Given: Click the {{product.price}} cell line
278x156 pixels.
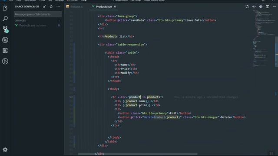Looking at the screenshot, I should (x=137, y=105).
